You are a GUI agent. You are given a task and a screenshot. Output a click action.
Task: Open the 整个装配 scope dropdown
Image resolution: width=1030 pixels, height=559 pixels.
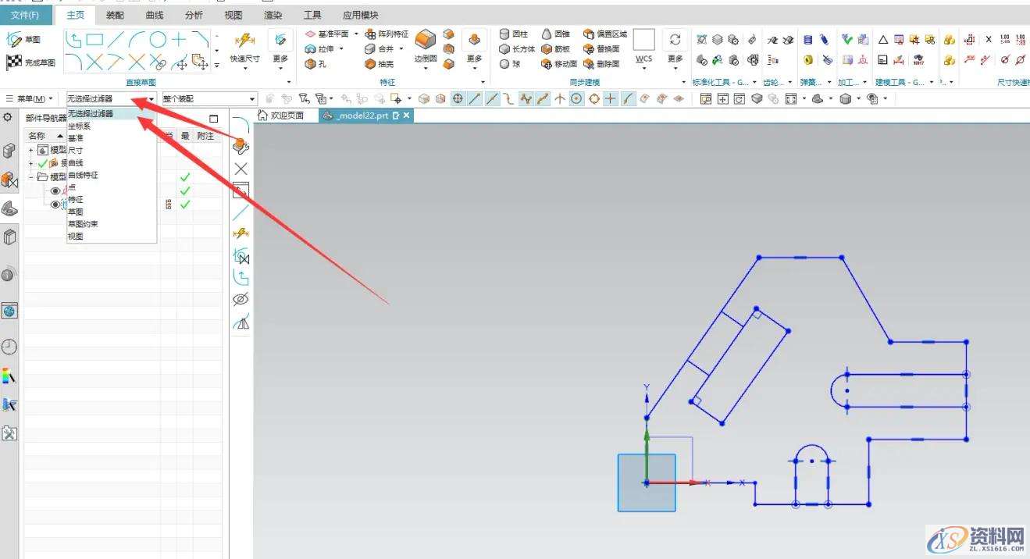pos(208,99)
